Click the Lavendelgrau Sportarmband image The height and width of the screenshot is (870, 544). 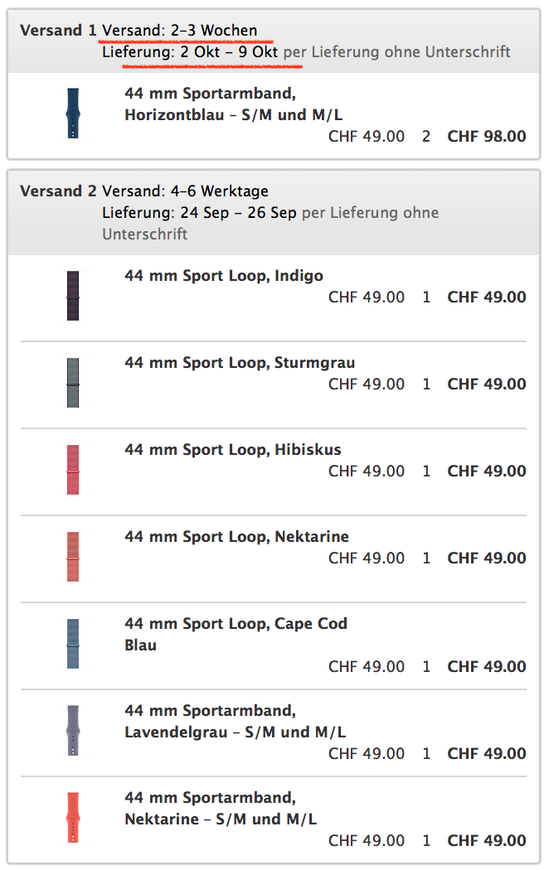[x=73, y=731]
